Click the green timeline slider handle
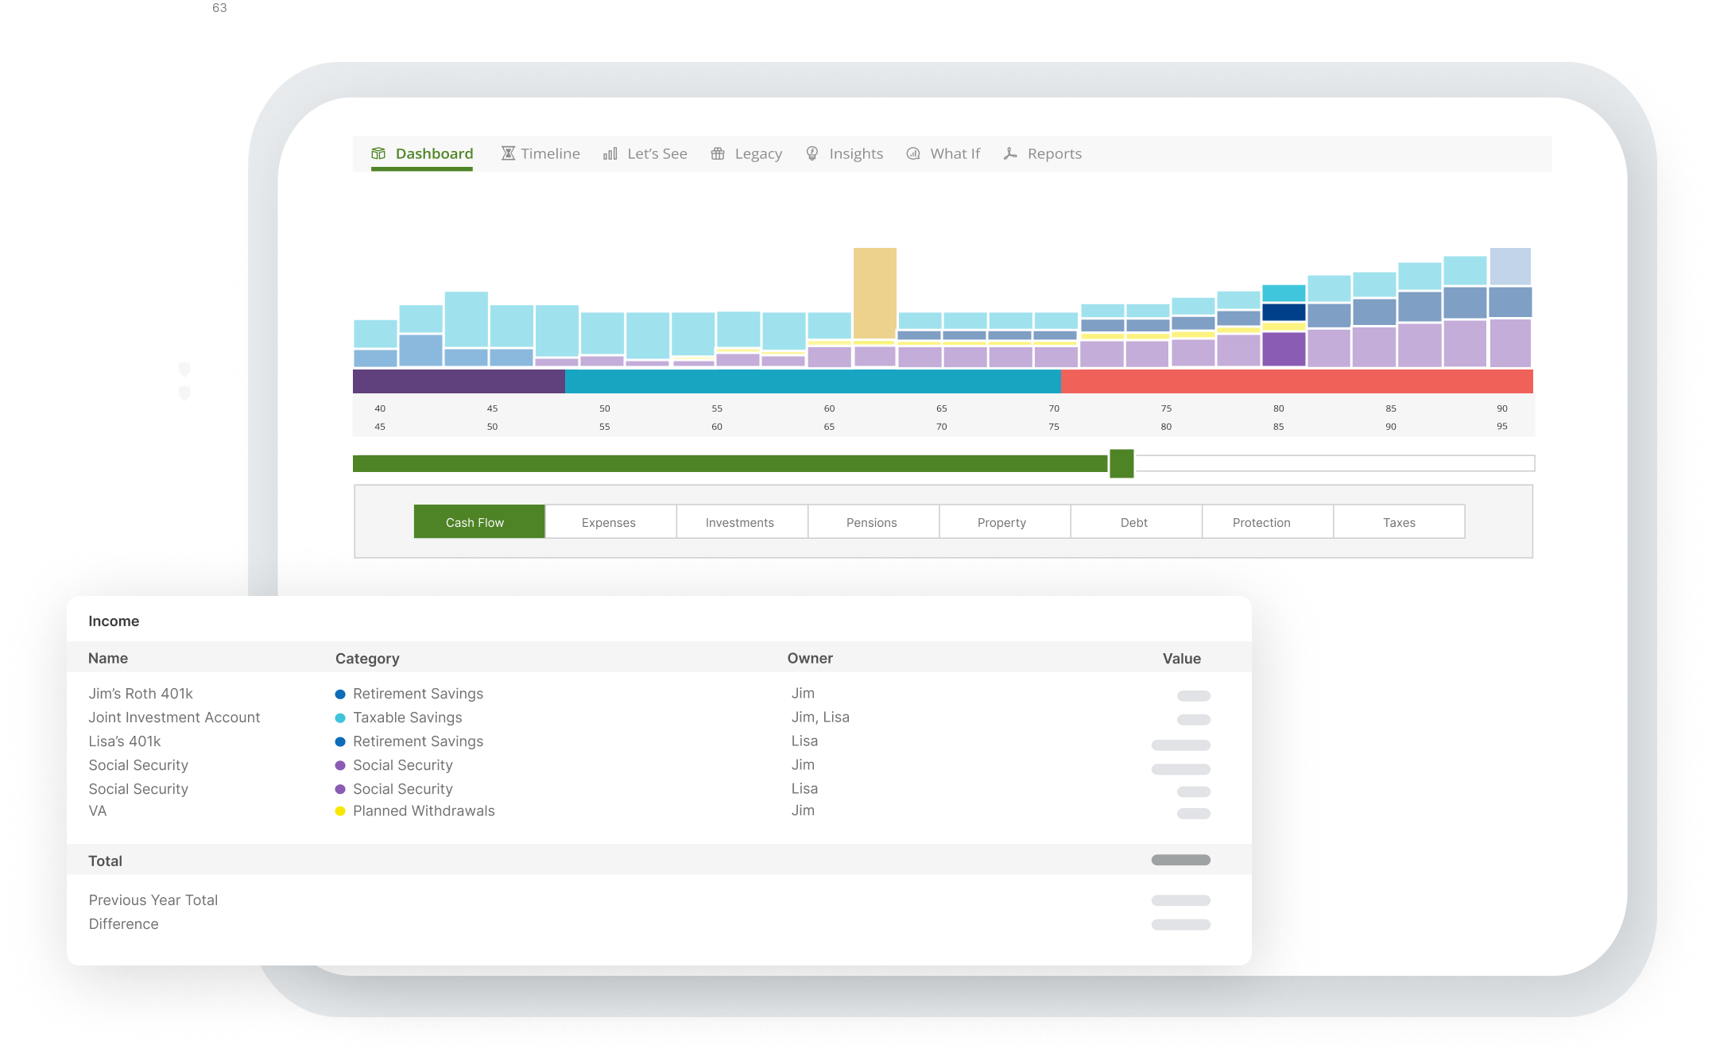This screenshot has width=1716, height=1064. click(x=1121, y=463)
